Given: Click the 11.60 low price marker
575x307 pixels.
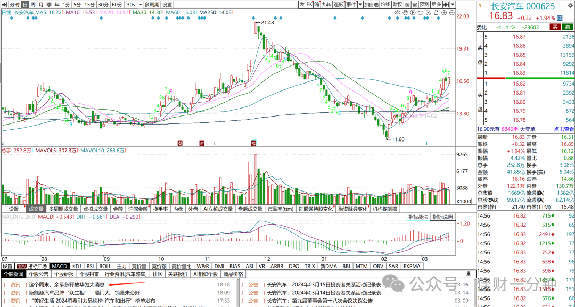Looking at the screenshot, I should (x=398, y=139).
